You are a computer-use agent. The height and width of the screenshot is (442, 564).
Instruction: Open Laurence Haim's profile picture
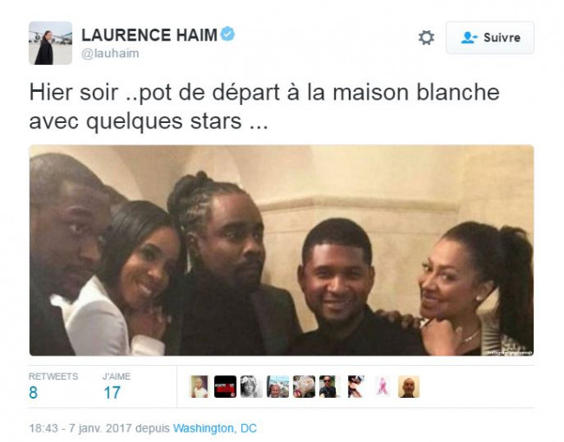pos(50,43)
